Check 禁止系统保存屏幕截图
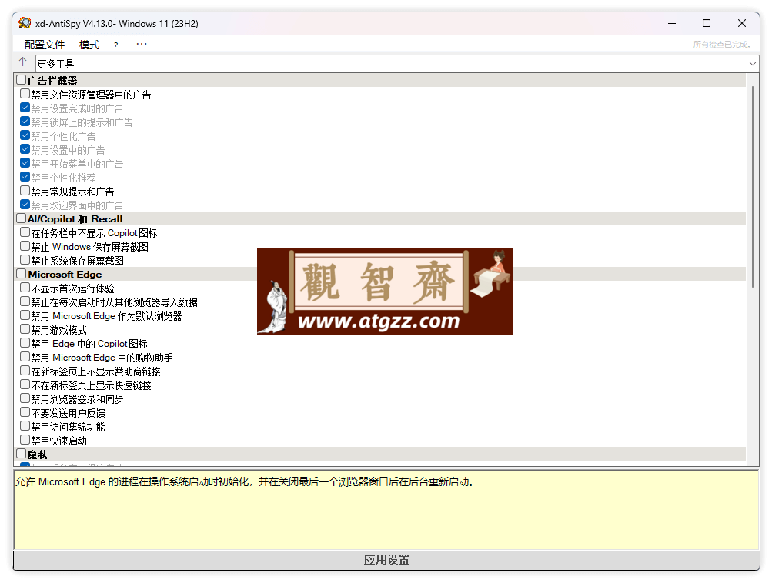The image size is (772, 583). tap(25, 260)
